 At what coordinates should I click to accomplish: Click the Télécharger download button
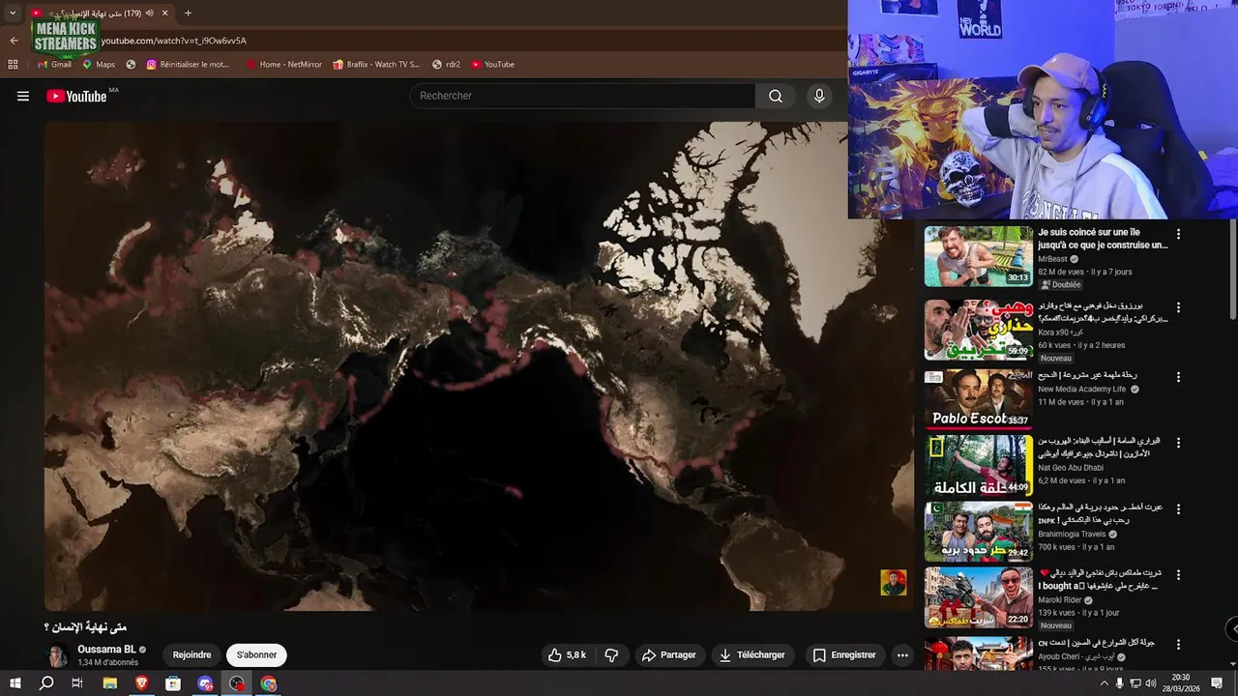[752, 654]
